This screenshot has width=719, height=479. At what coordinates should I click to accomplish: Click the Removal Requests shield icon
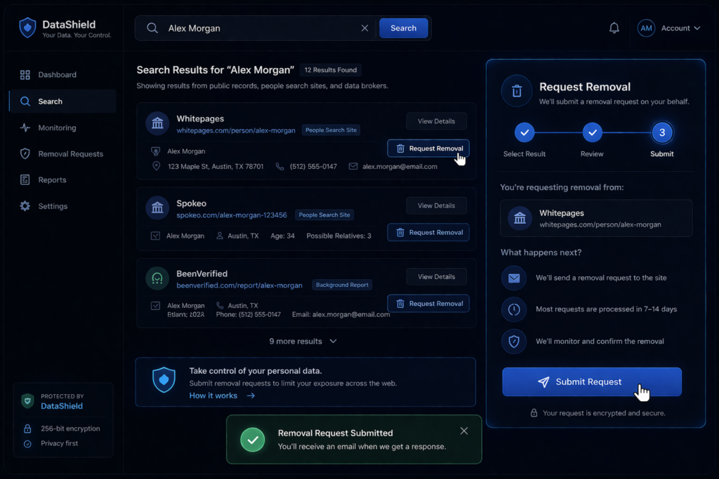25,154
